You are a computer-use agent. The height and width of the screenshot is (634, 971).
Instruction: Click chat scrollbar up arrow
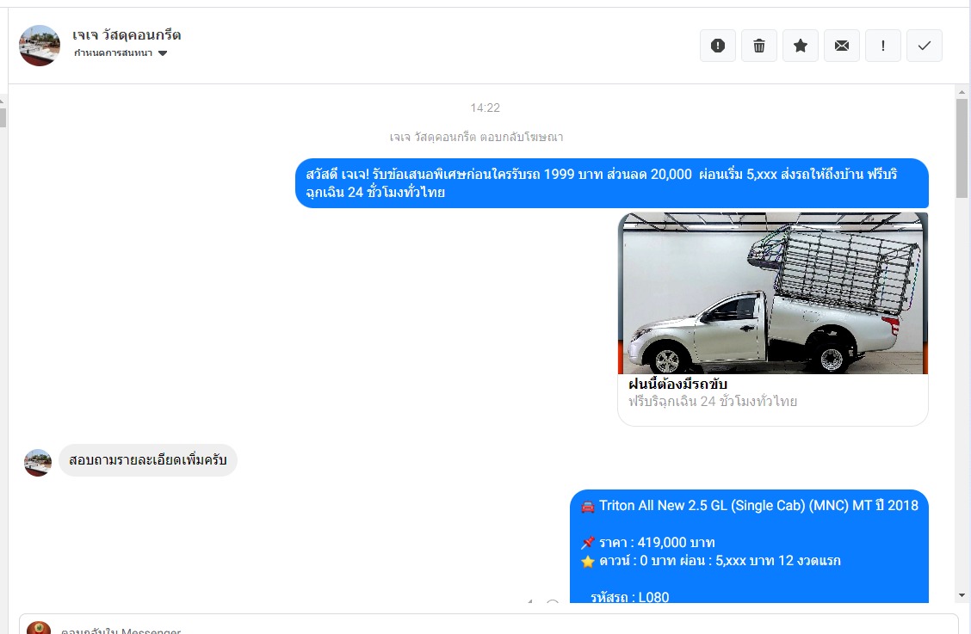click(962, 92)
